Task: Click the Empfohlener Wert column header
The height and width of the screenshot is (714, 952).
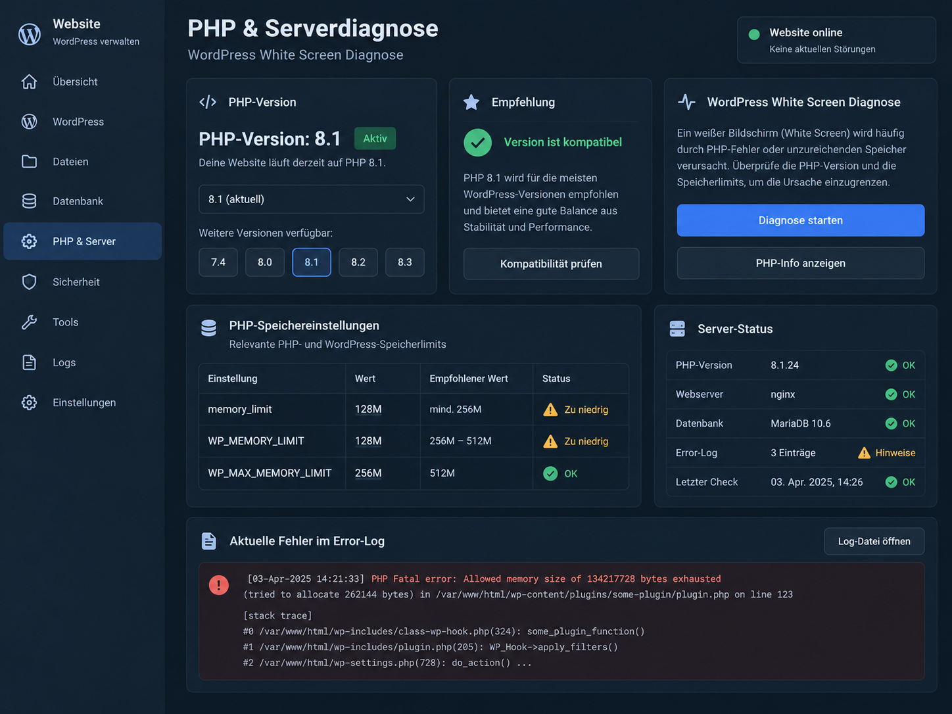Action: click(469, 379)
